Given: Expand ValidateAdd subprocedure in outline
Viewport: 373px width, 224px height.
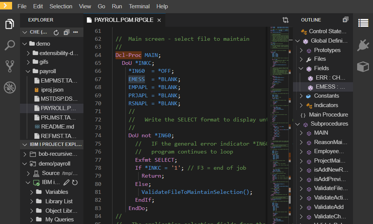Looking at the screenshot, I should [x=301, y=207].
